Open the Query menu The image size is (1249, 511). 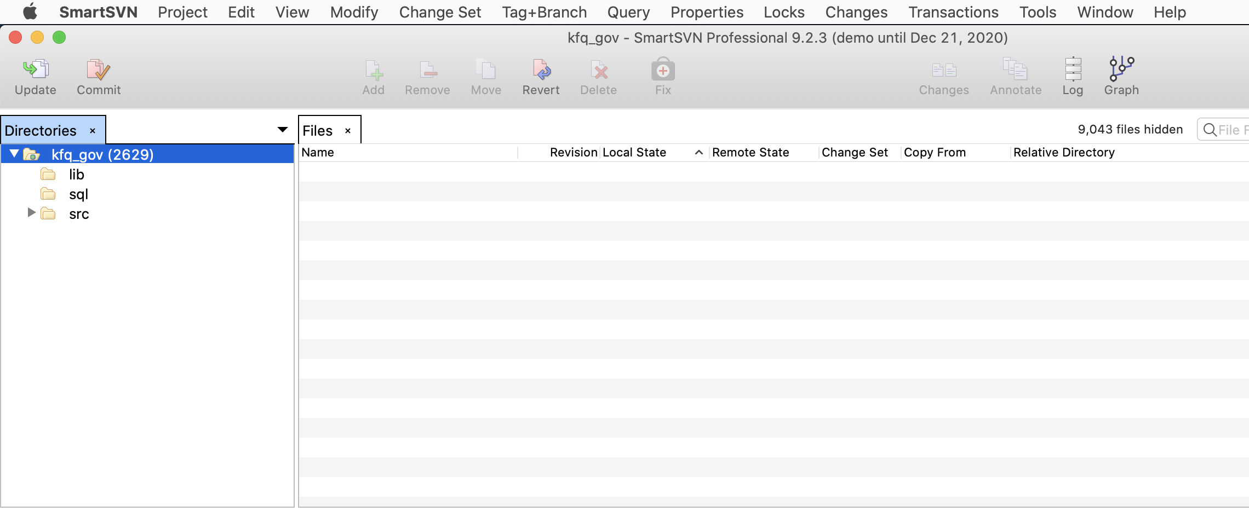(x=628, y=12)
